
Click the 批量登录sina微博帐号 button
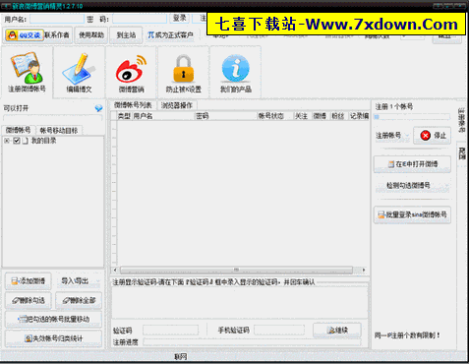(x=412, y=214)
